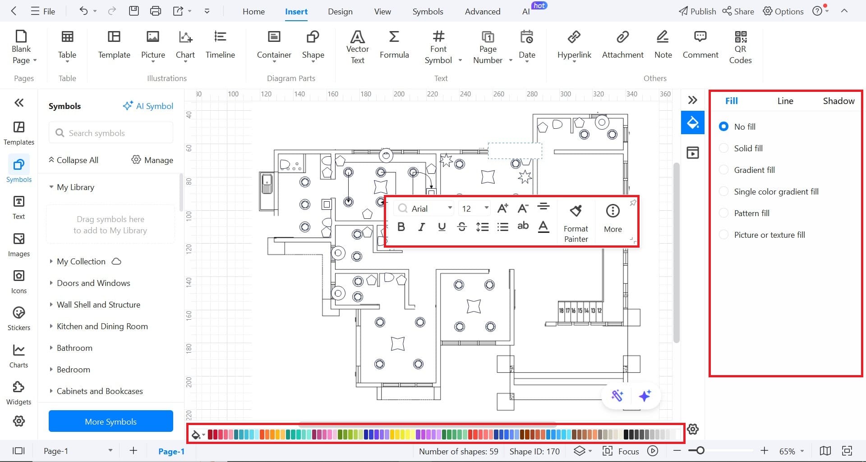Viewport: 866px width, 462px height.
Task: Open the Advanced tab
Action: click(x=483, y=11)
